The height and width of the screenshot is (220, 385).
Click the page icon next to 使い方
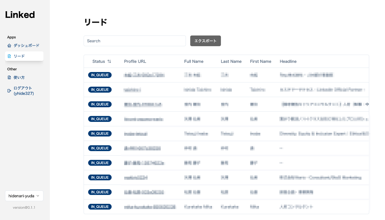[x=9, y=77]
